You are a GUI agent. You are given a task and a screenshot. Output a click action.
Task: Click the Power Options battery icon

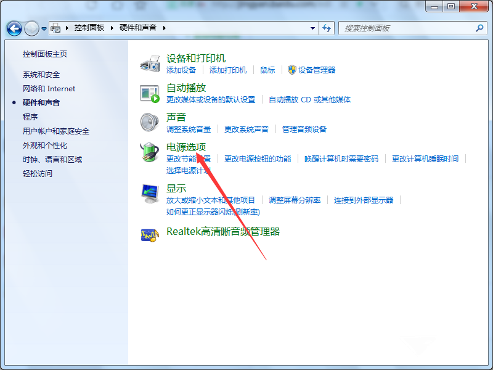[150, 152]
